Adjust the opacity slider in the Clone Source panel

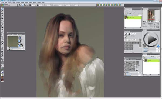coord(133,15)
